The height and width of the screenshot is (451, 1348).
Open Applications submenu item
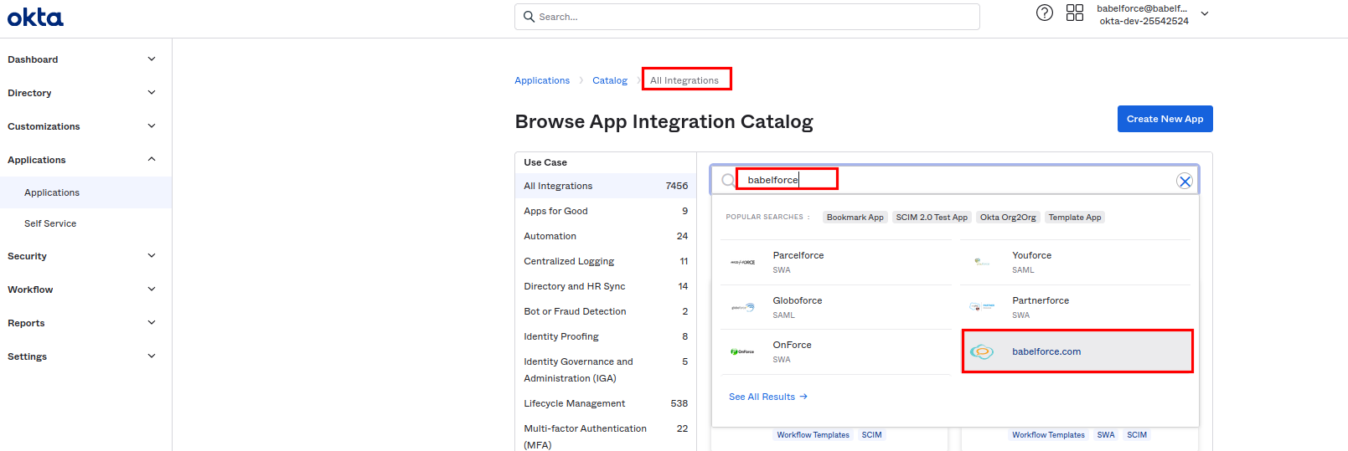tap(85, 192)
